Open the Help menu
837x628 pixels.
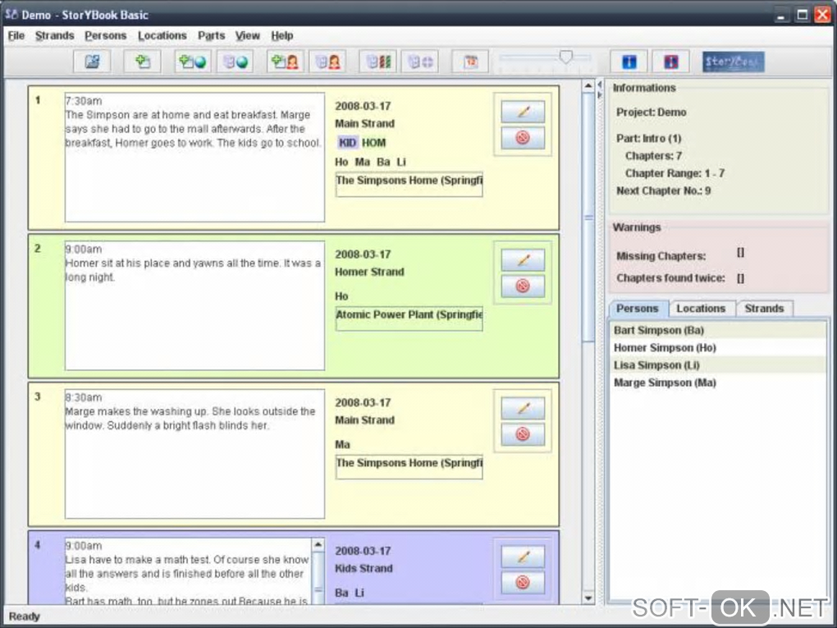pos(281,36)
